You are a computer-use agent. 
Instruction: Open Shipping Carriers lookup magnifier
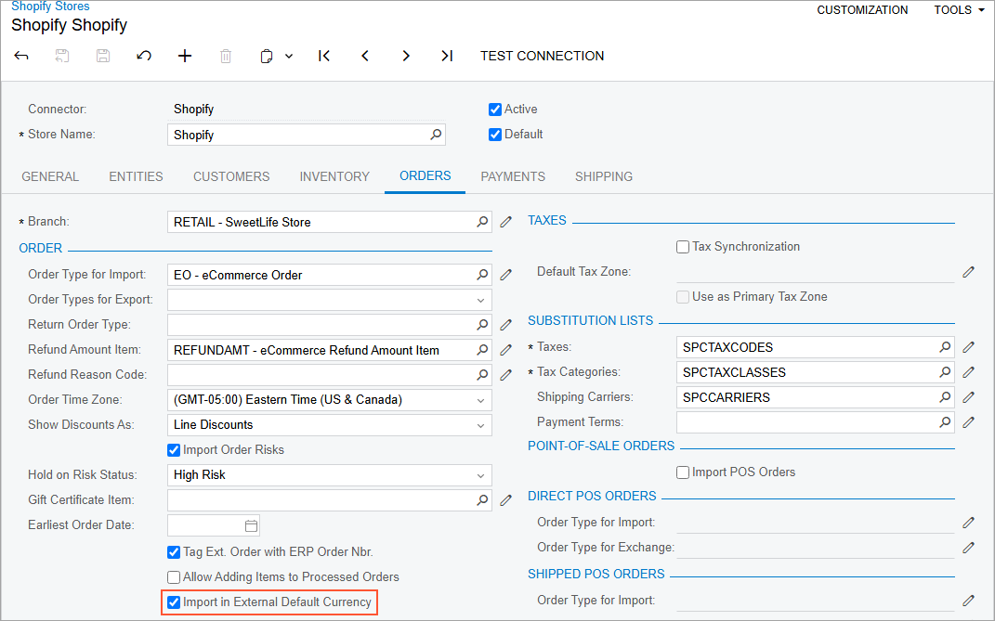click(945, 396)
